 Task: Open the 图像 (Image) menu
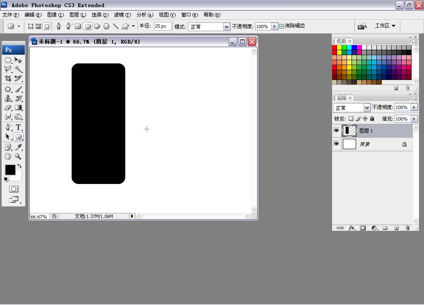click(x=55, y=15)
